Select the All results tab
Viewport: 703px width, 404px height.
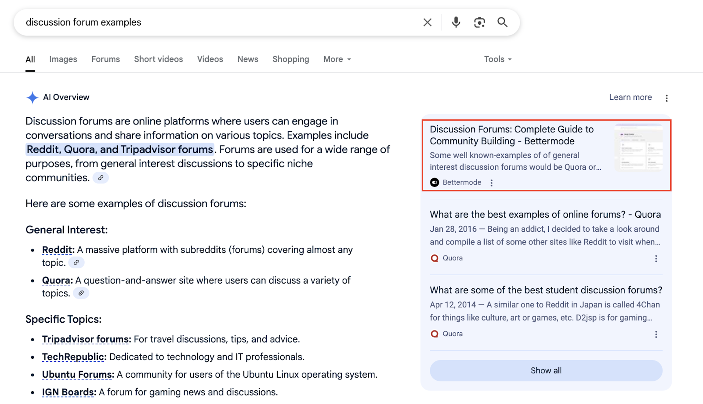tap(30, 59)
